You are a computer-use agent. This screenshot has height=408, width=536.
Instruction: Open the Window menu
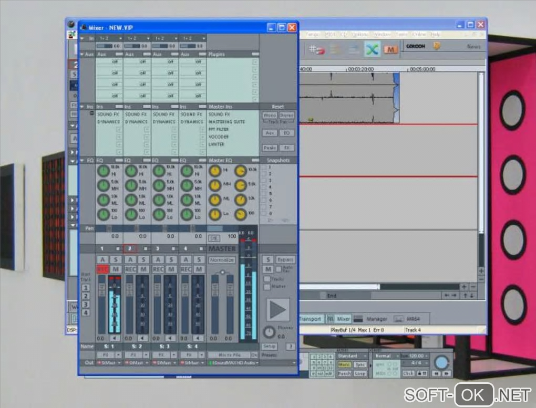tap(382, 35)
